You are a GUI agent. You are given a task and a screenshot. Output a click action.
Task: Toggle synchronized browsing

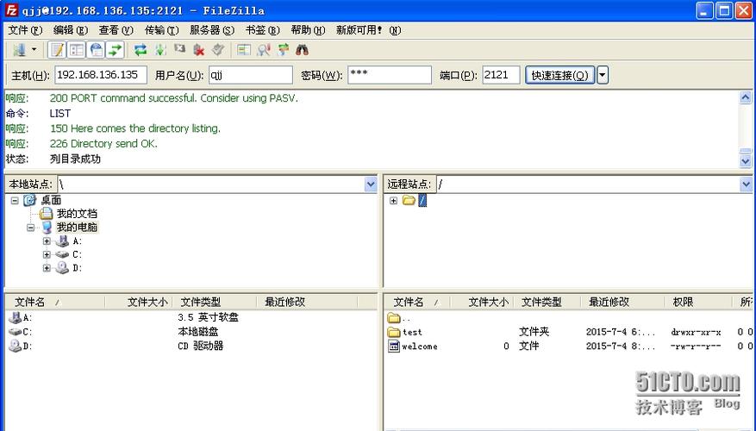pos(283,50)
